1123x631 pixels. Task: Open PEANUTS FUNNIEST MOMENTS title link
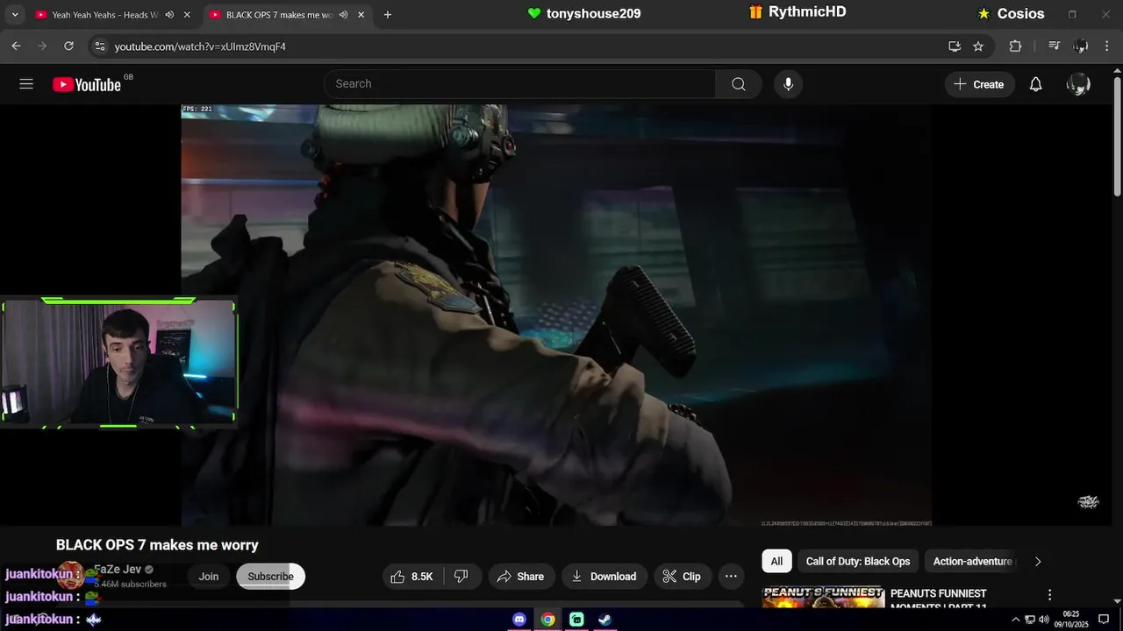tap(939, 599)
